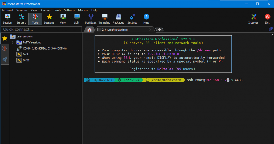The image size is (274, 144).
Task: Select the PuTTY sessions label
Action: [x=32, y=43]
